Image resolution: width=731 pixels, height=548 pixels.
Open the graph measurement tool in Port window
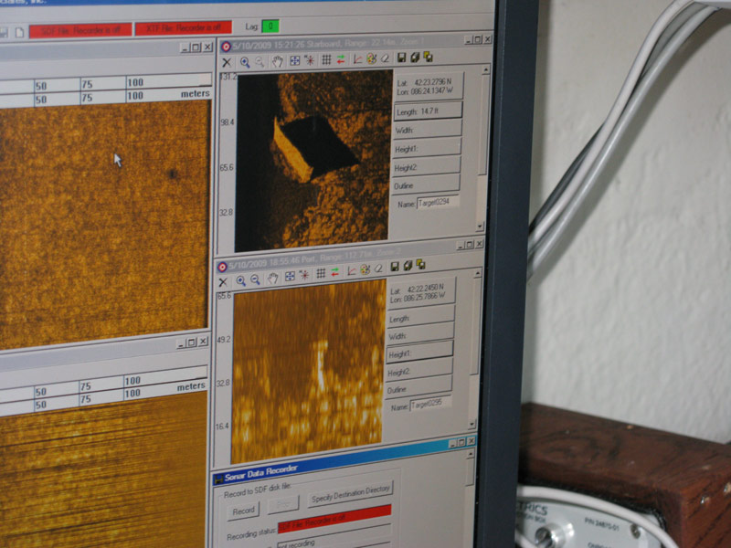click(x=351, y=270)
